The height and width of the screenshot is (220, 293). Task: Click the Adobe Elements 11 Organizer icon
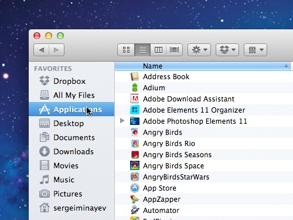tap(135, 110)
